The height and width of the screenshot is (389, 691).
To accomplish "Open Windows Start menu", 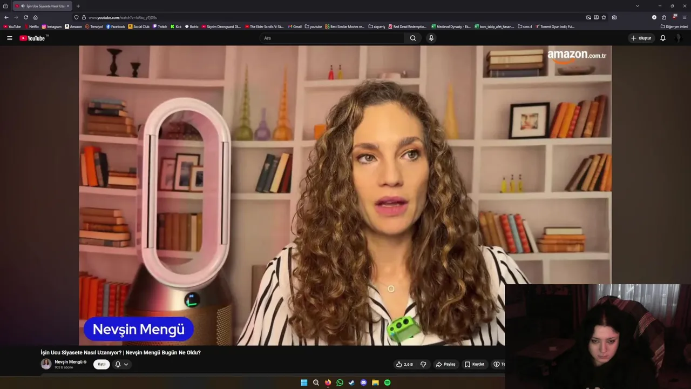I will pyautogui.click(x=304, y=383).
